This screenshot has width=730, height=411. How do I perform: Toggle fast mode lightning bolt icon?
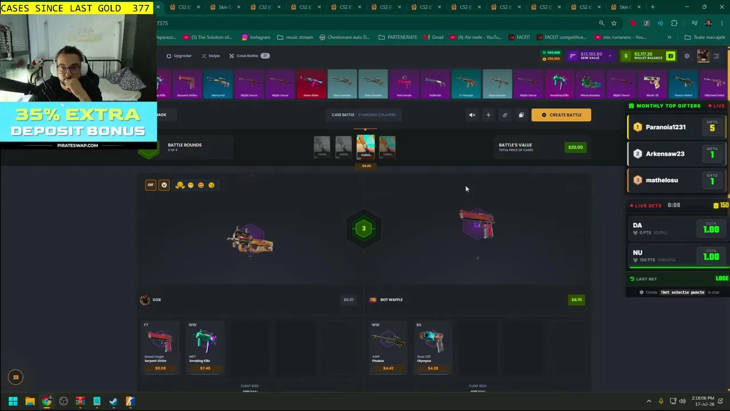tap(488, 115)
